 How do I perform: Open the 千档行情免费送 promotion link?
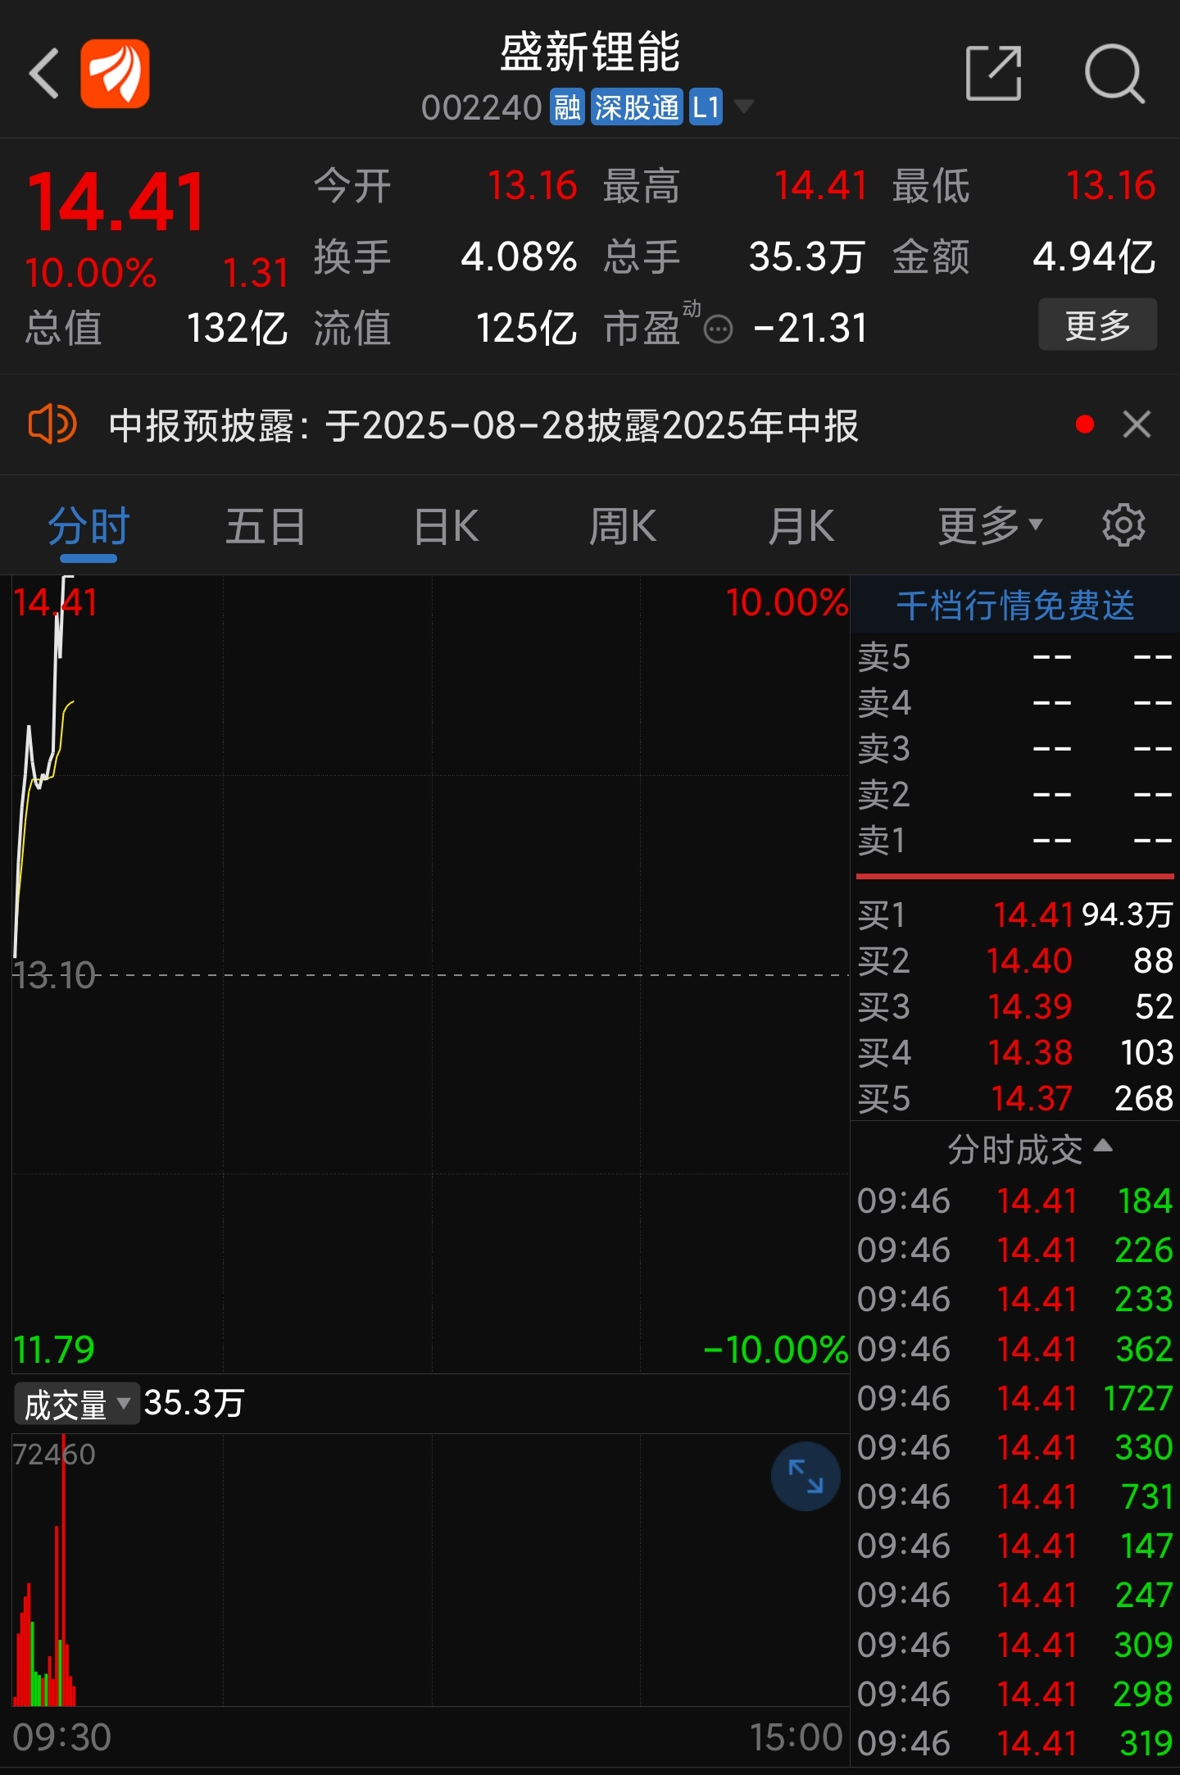pos(1015,606)
